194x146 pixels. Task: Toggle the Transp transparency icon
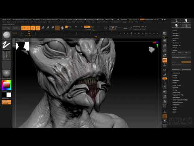164,112
